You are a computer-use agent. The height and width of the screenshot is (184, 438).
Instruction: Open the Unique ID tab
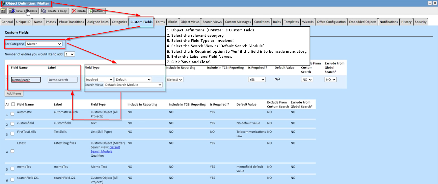[x=23, y=22]
